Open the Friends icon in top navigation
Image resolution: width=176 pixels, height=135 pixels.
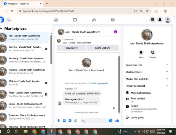coord(94,20)
